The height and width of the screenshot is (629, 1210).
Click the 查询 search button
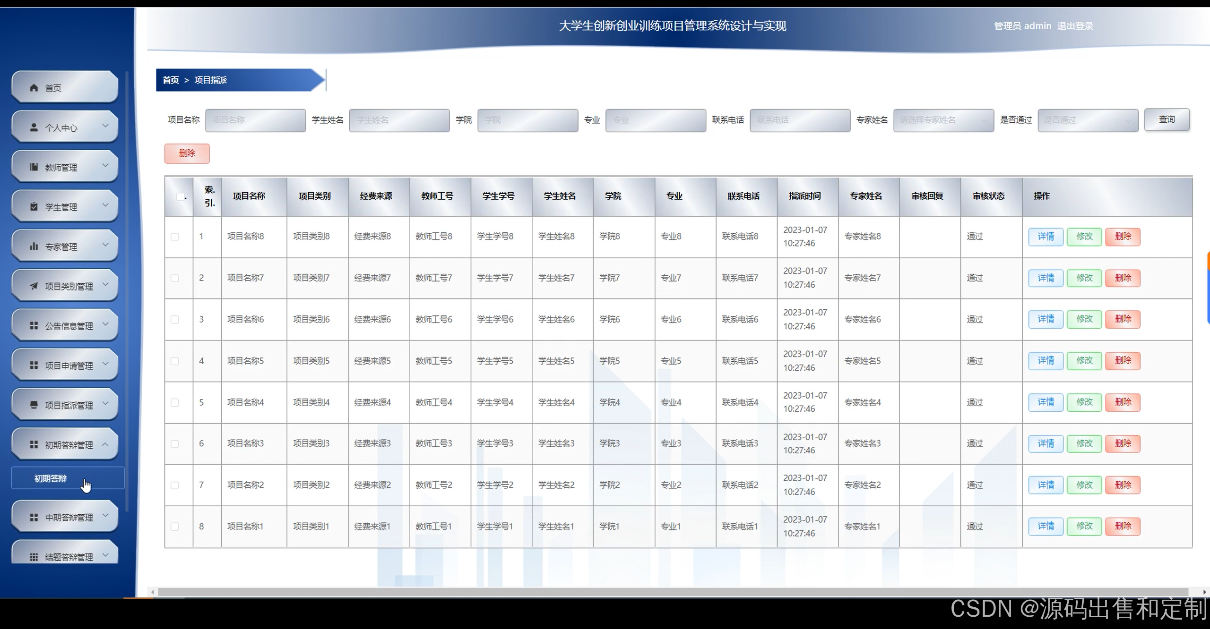coord(1166,119)
